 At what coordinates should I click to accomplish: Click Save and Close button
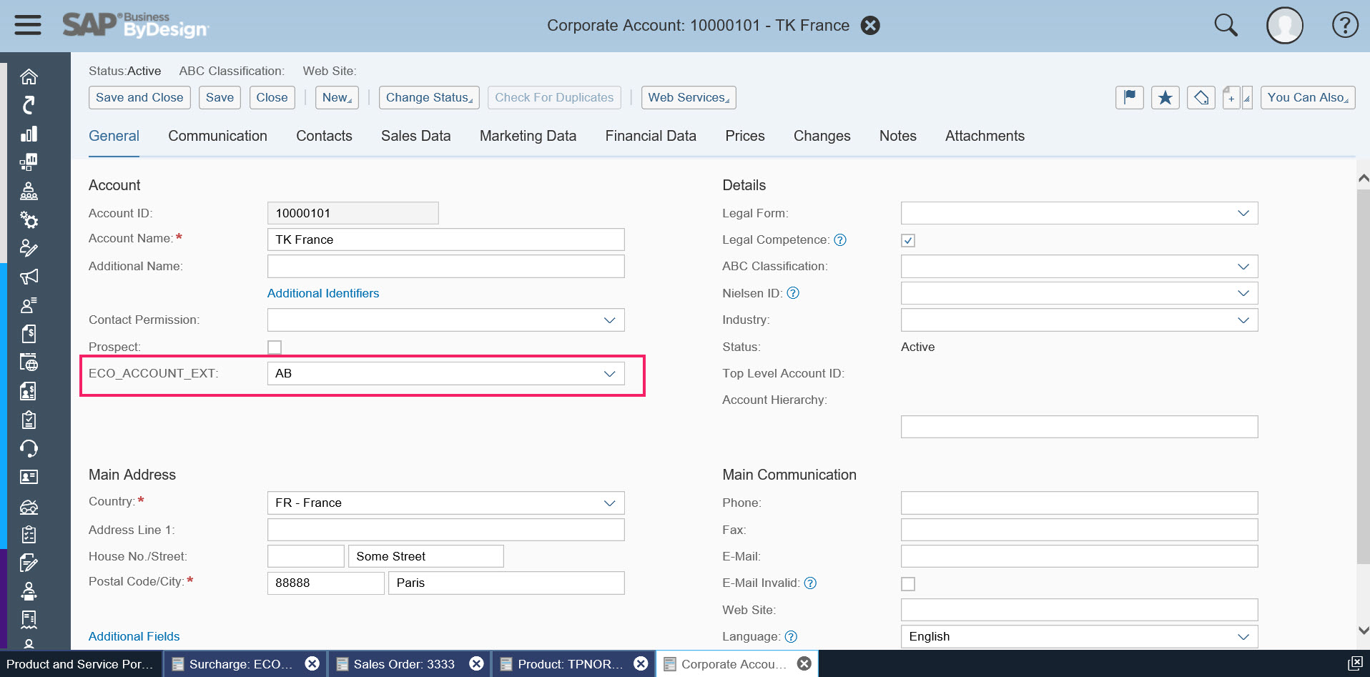coord(139,97)
